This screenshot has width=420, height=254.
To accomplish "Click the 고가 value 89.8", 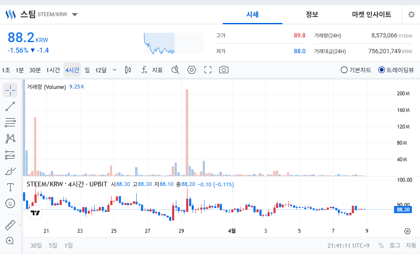I will [299, 35].
